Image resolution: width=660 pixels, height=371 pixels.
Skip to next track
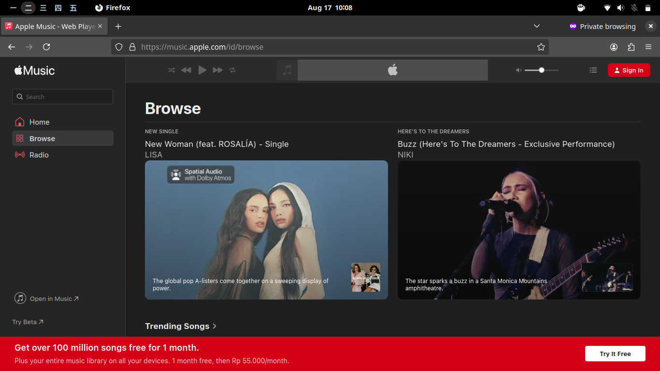[218, 70]
